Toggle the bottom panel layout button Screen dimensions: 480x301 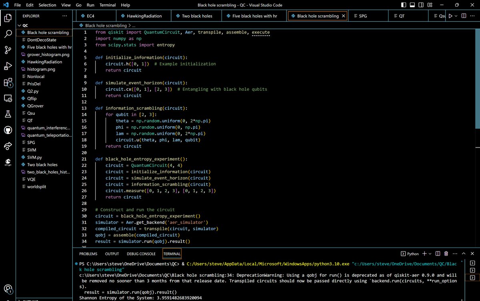(412, 5)
